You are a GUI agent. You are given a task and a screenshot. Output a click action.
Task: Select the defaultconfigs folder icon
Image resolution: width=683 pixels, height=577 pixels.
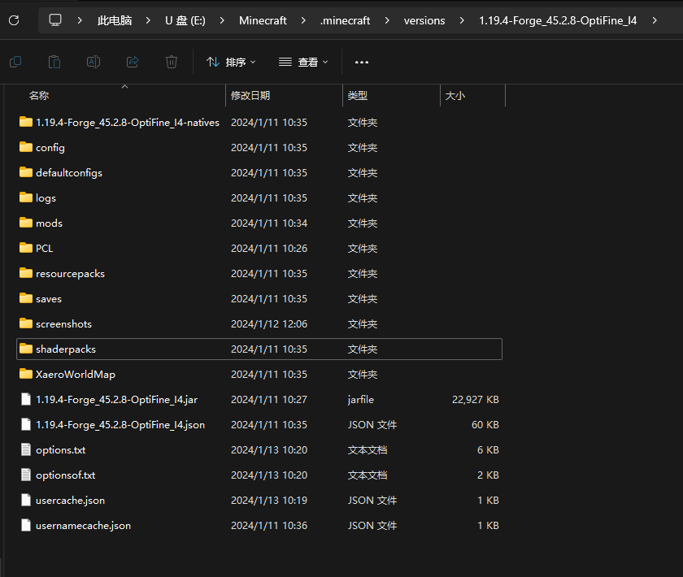coord(26,172)
